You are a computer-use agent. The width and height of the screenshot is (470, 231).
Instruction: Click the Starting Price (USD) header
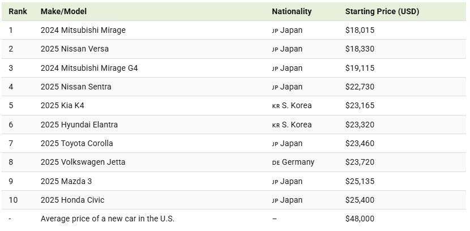click(x=382, y=11)
